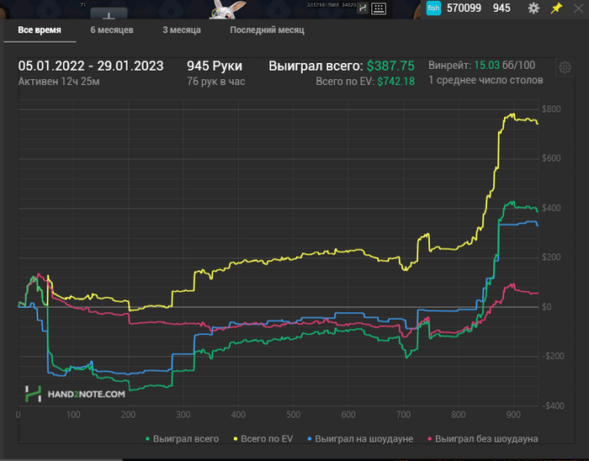
Task: Toggle the Выиграл всего legend series
Action: (x=183, y=438)
